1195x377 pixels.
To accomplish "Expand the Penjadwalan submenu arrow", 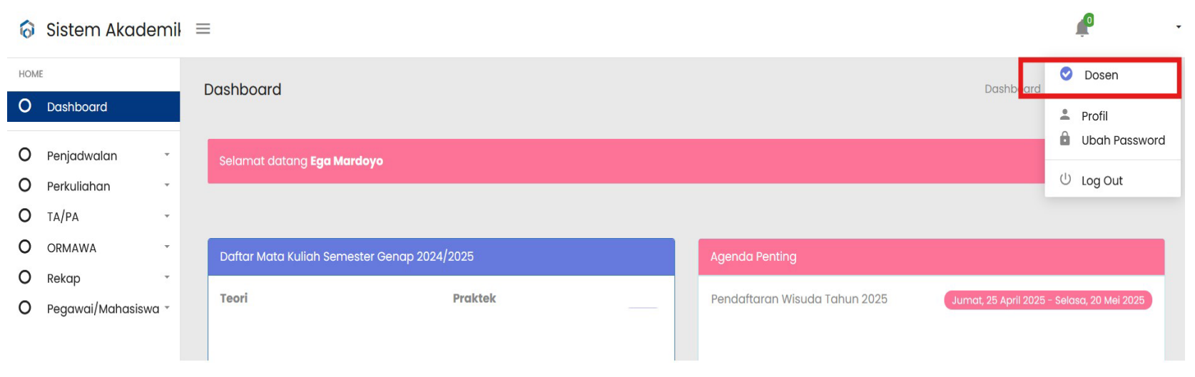I will tap(167, 155).
